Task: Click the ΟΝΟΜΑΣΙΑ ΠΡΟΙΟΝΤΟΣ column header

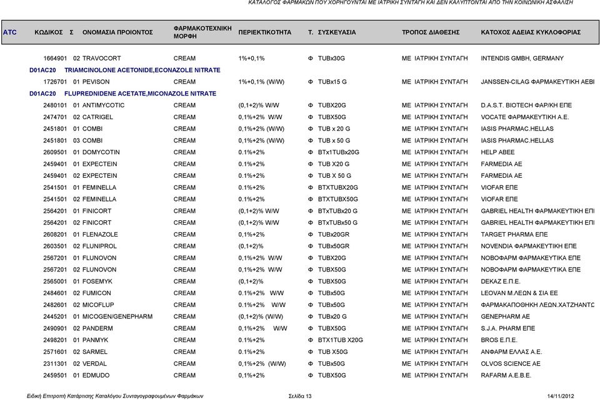Action: tap(117, 32)
